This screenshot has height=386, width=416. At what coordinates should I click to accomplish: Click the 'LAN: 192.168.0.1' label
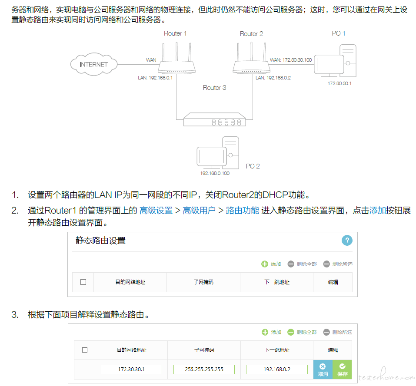click(155, 78)
